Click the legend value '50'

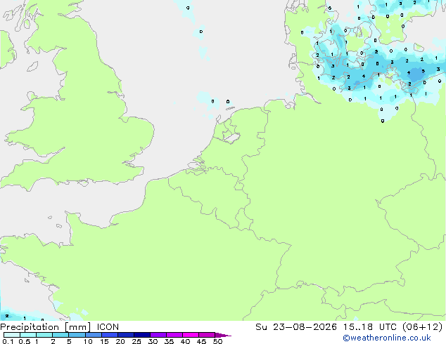coord(217,341)
